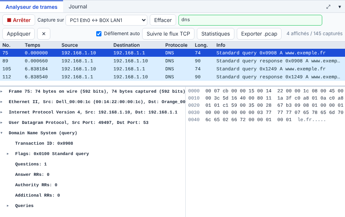The width and height of the screenshot is (345, 217).
Task: Stop capture with the Arrêter button
Action: (x=19, y=20)
